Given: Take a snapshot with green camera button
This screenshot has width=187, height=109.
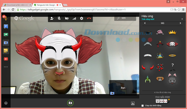Looking at the screenshot, I should click(x=70, y=103).
